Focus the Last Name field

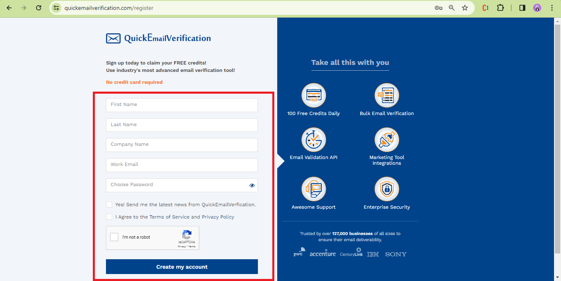(182, 125)
